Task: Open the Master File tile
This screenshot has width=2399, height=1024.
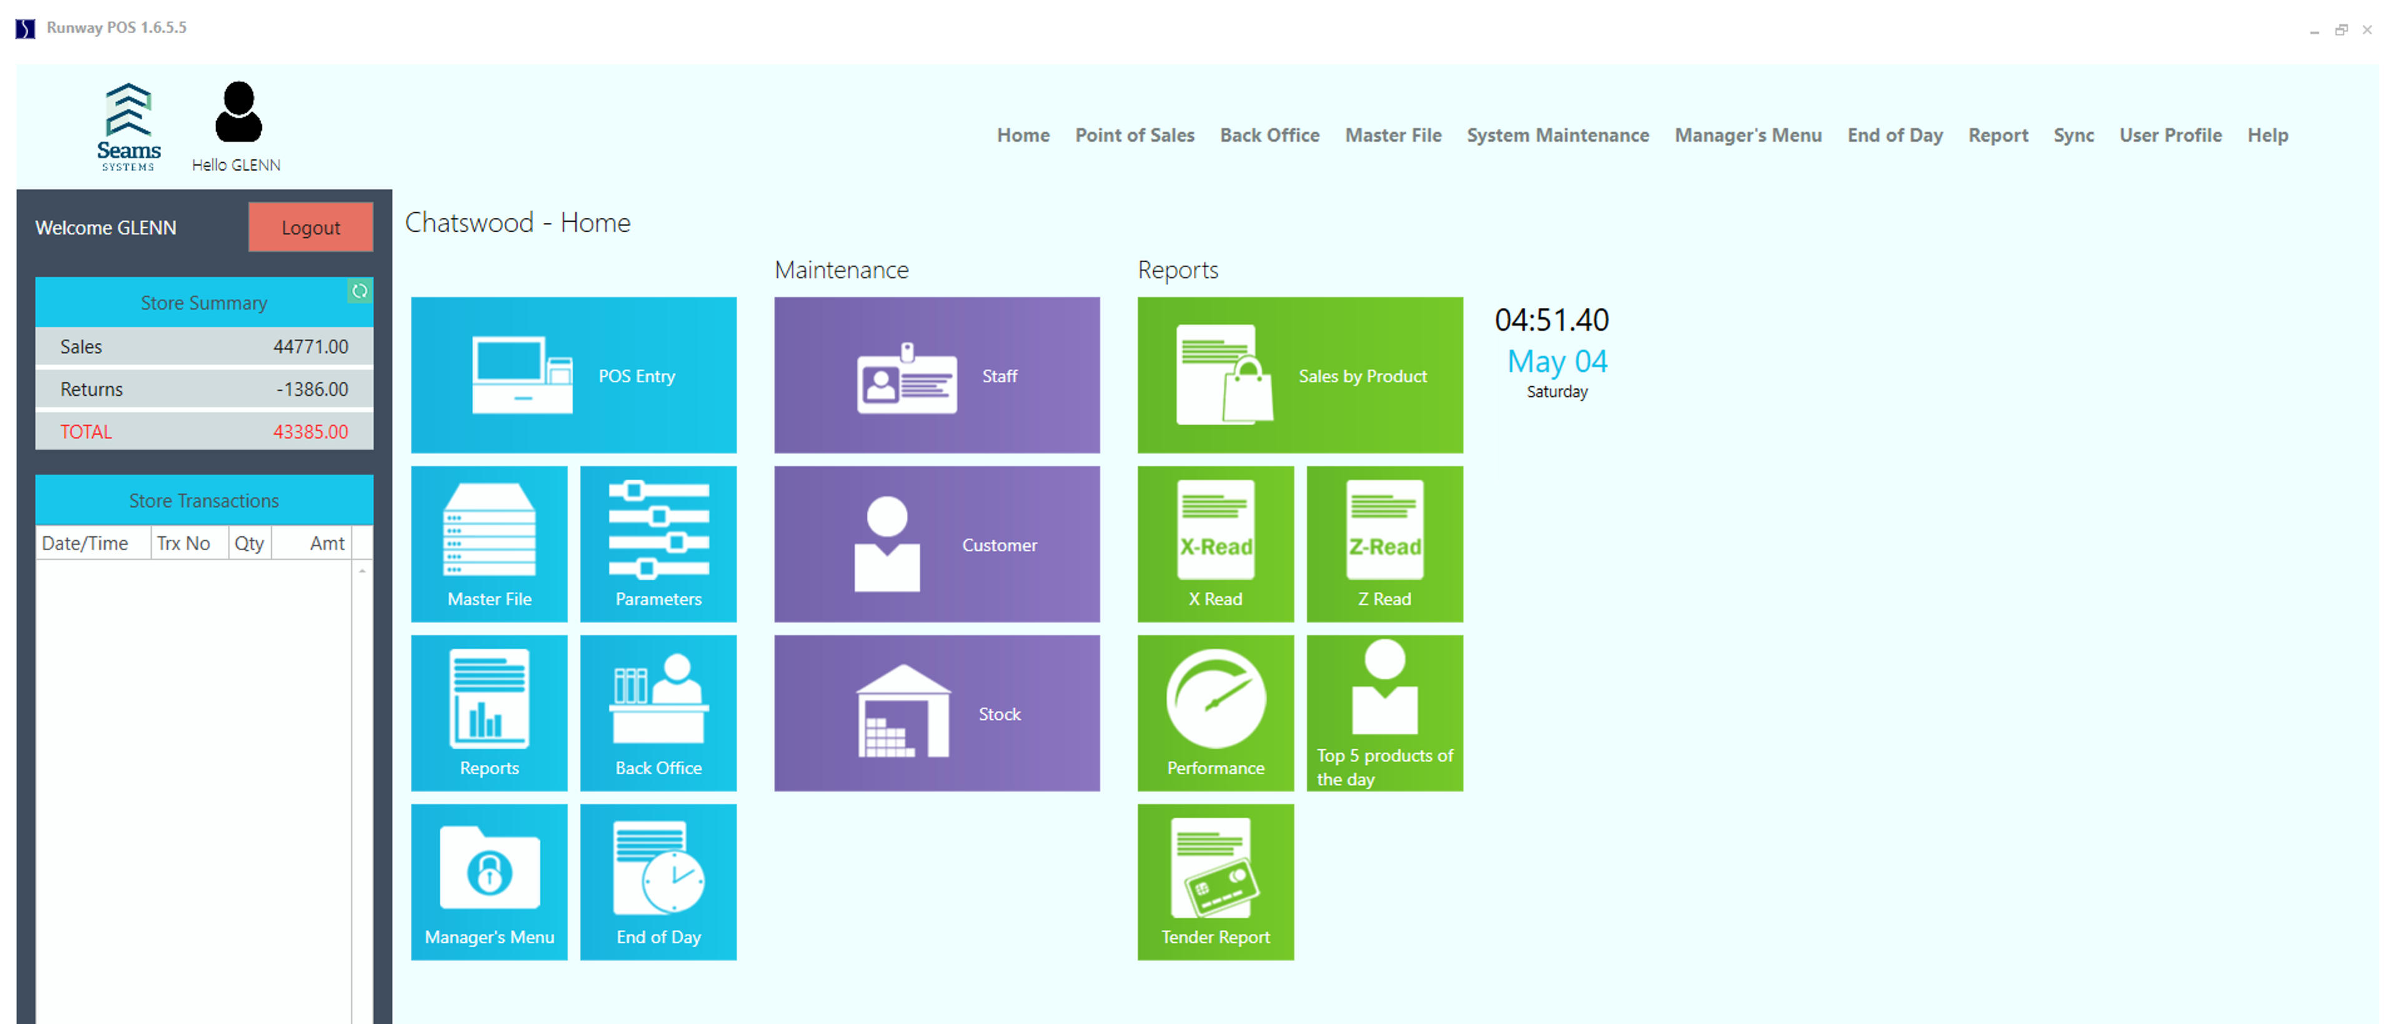Action: tap(489, 544)
